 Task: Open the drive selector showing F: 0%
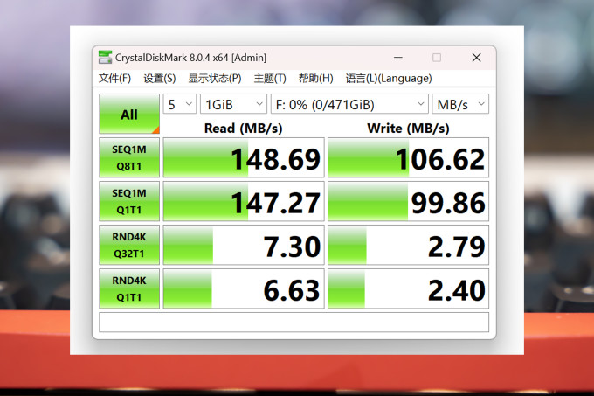pos(349,104)
